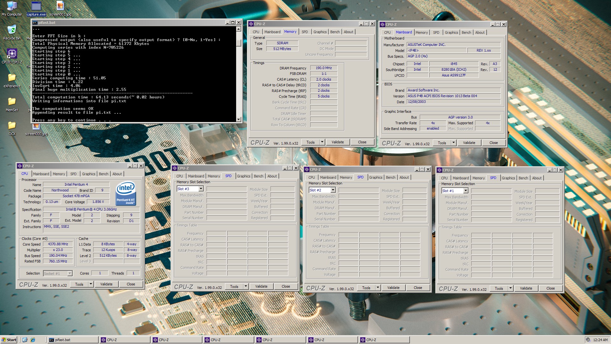The image size is (611, 344).
Task: Open Tools dropdown arrow in Slot #3 window
Action: (246, 286)
